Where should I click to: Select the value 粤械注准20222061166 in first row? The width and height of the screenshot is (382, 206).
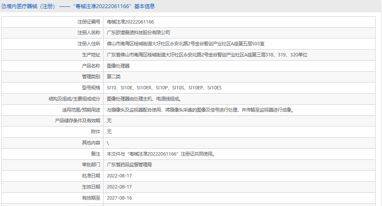coord(130,22)
